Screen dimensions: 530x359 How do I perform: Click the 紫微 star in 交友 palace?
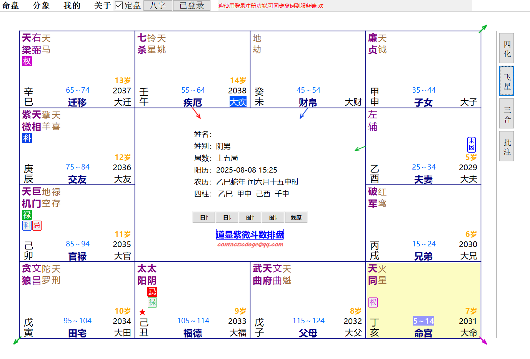click(27, 121)
